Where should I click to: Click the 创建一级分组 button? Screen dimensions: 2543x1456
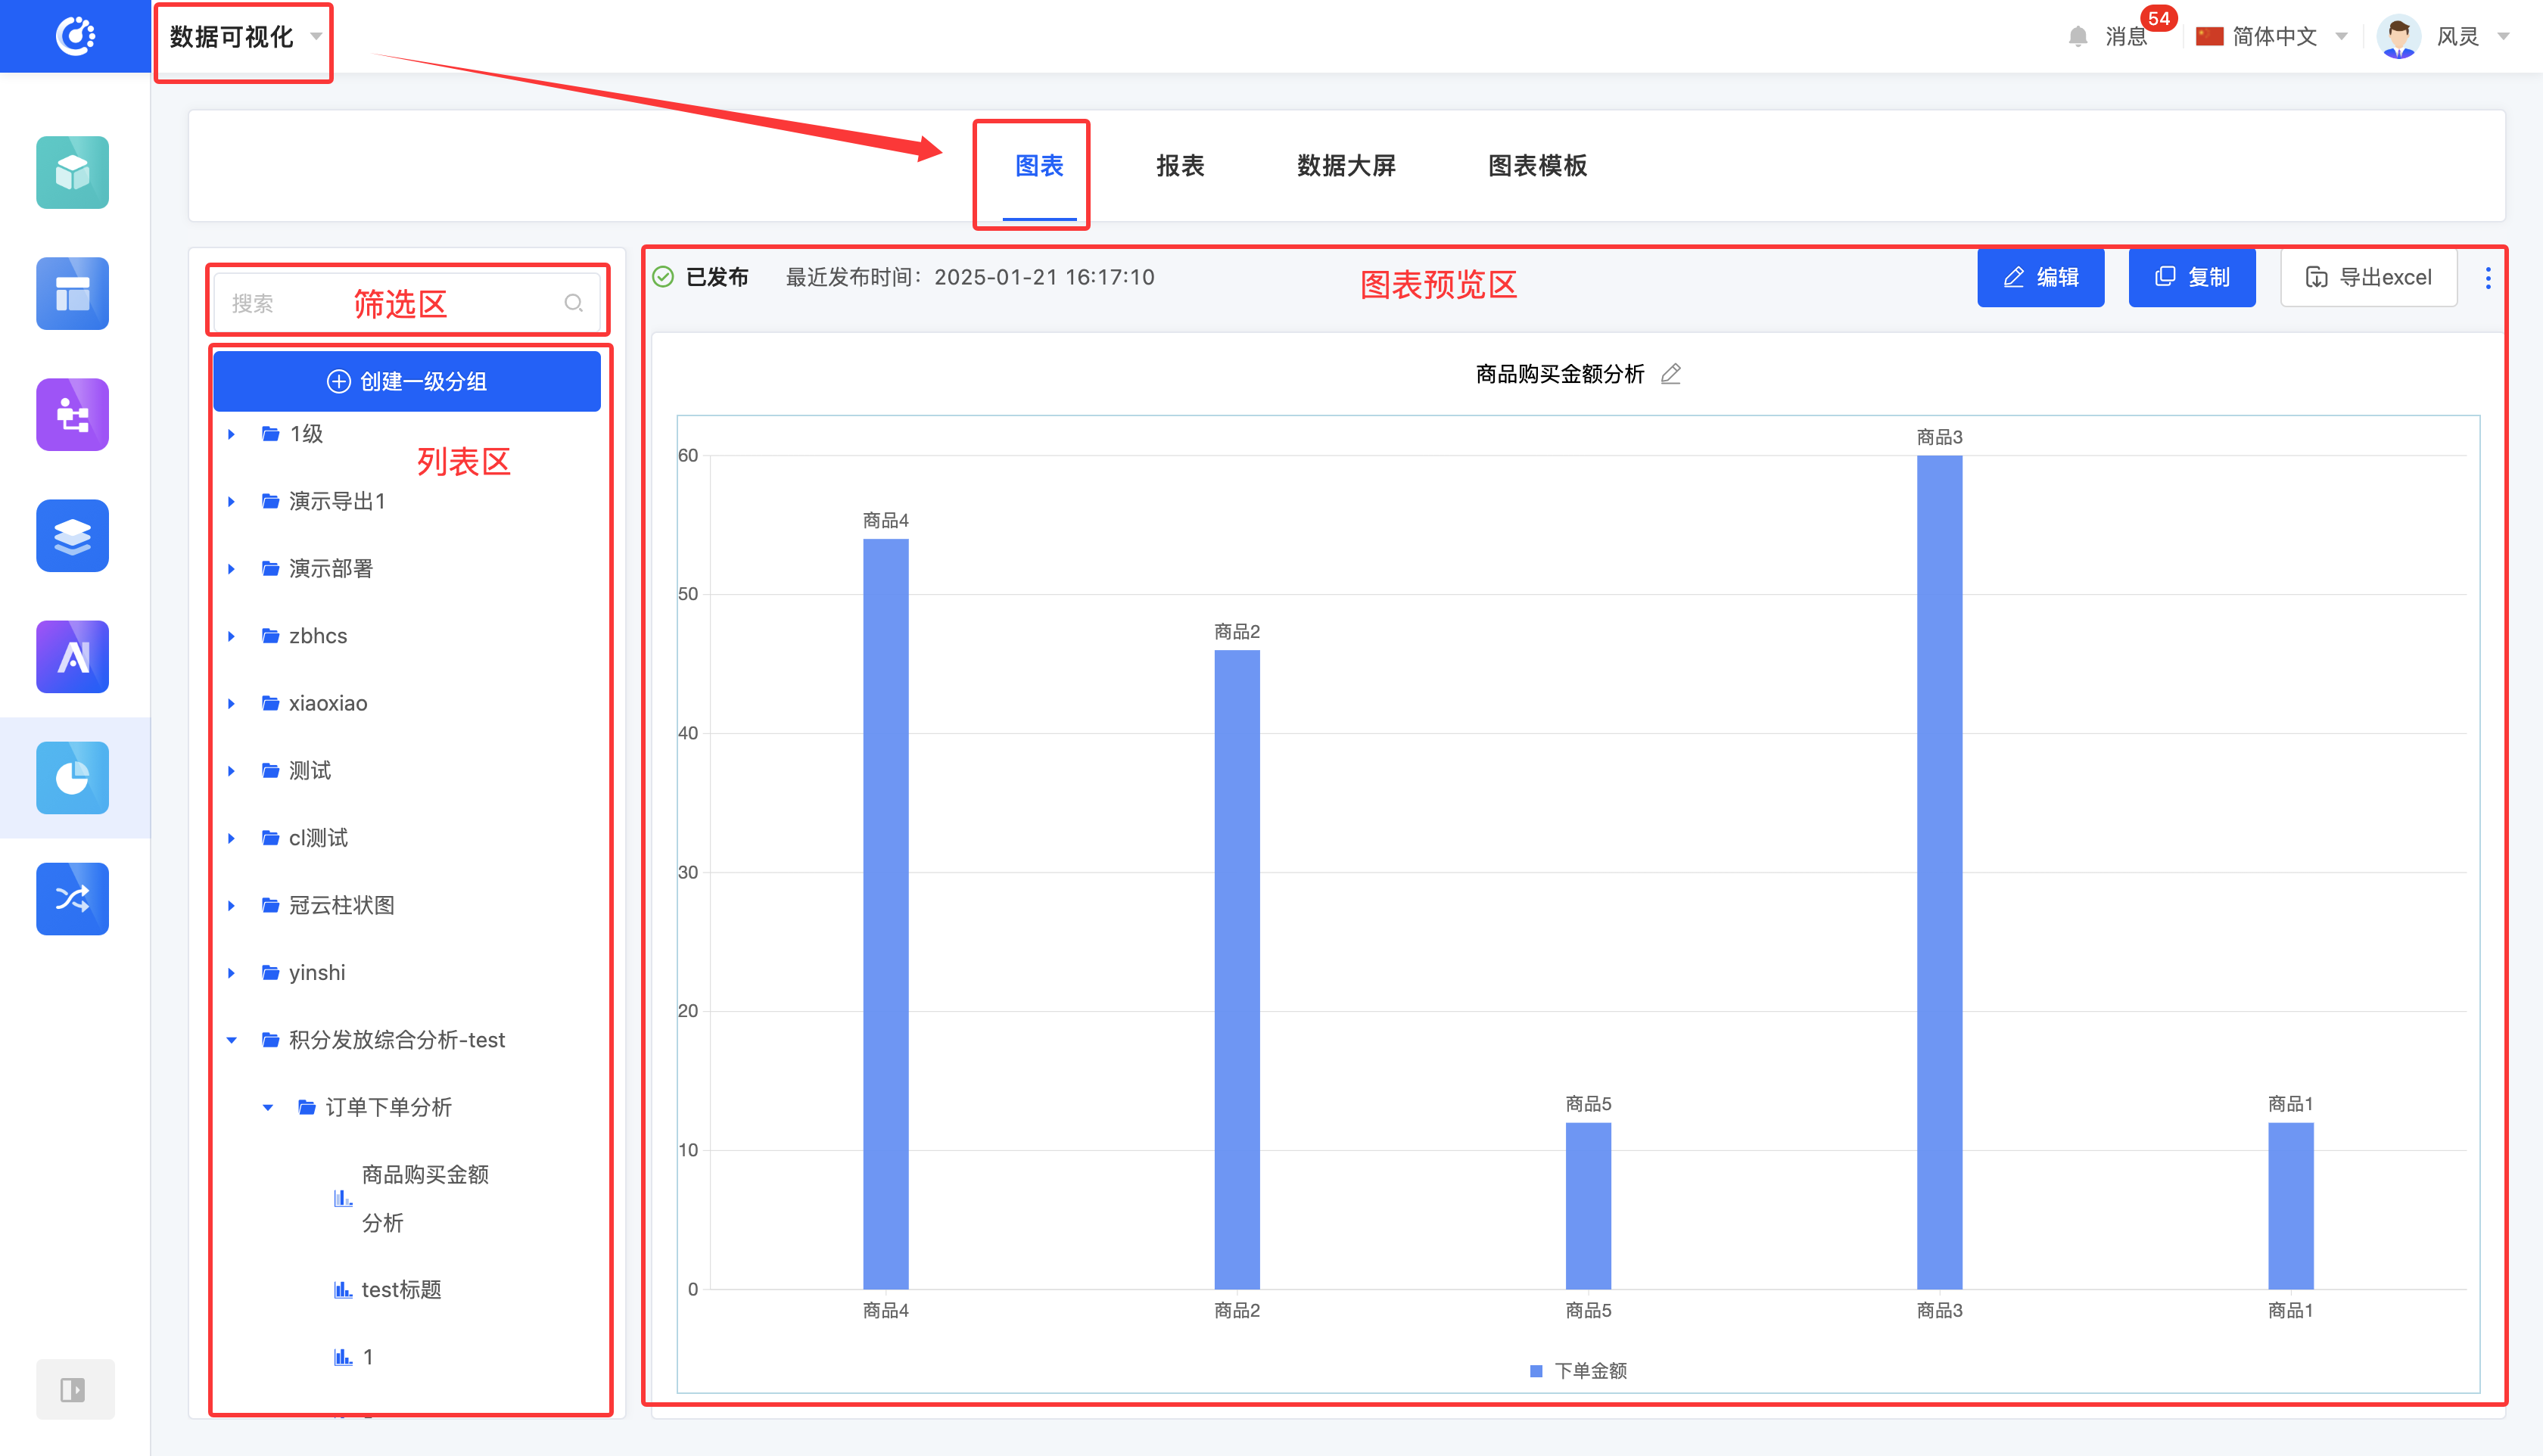[x=407, y=381]
